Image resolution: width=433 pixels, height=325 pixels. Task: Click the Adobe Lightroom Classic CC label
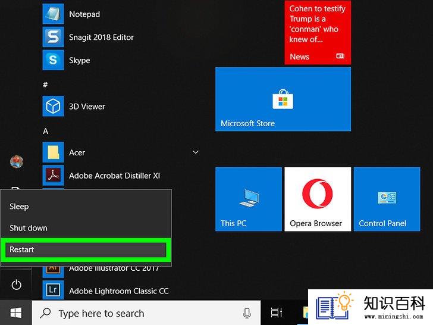119,291
